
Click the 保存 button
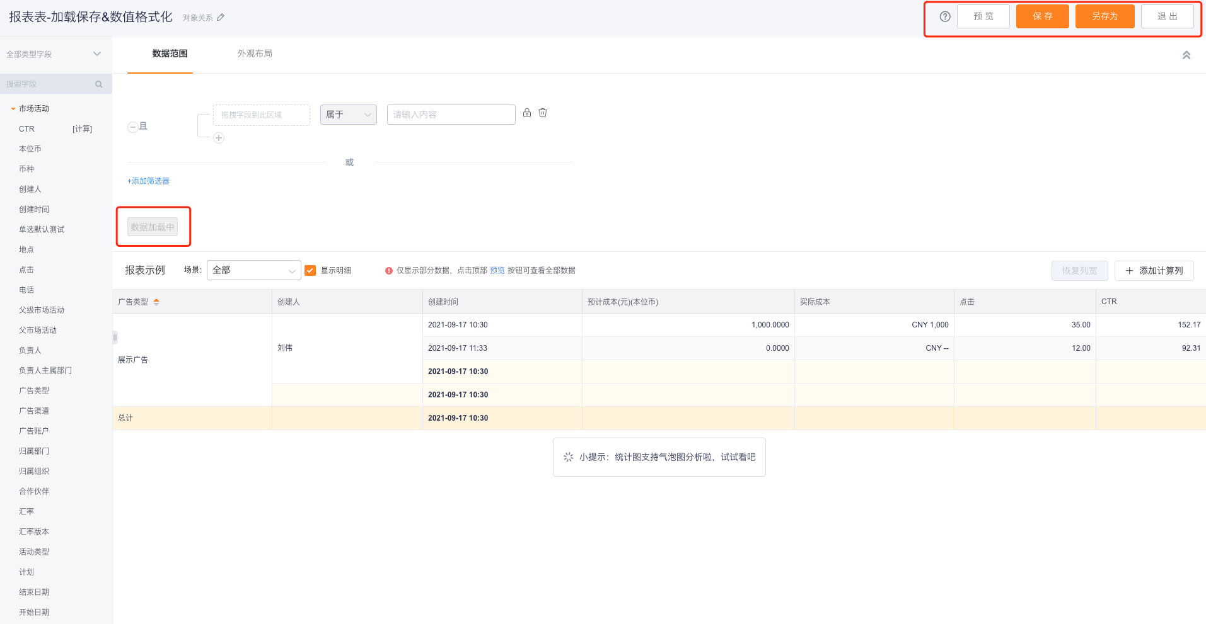1042,16
